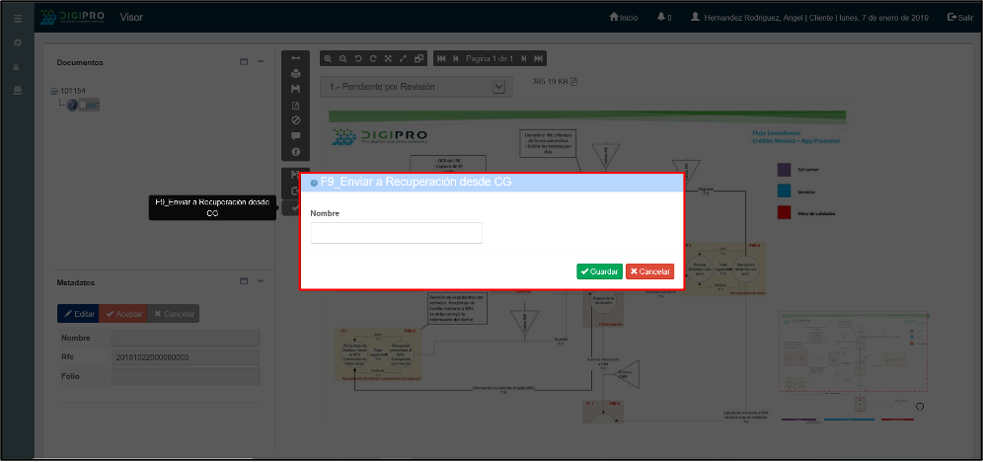Cancel the F9_Enviar a Recuperación dialog
Image resolution: width=983 pixels, height=462 pixels.
point(649,271)
